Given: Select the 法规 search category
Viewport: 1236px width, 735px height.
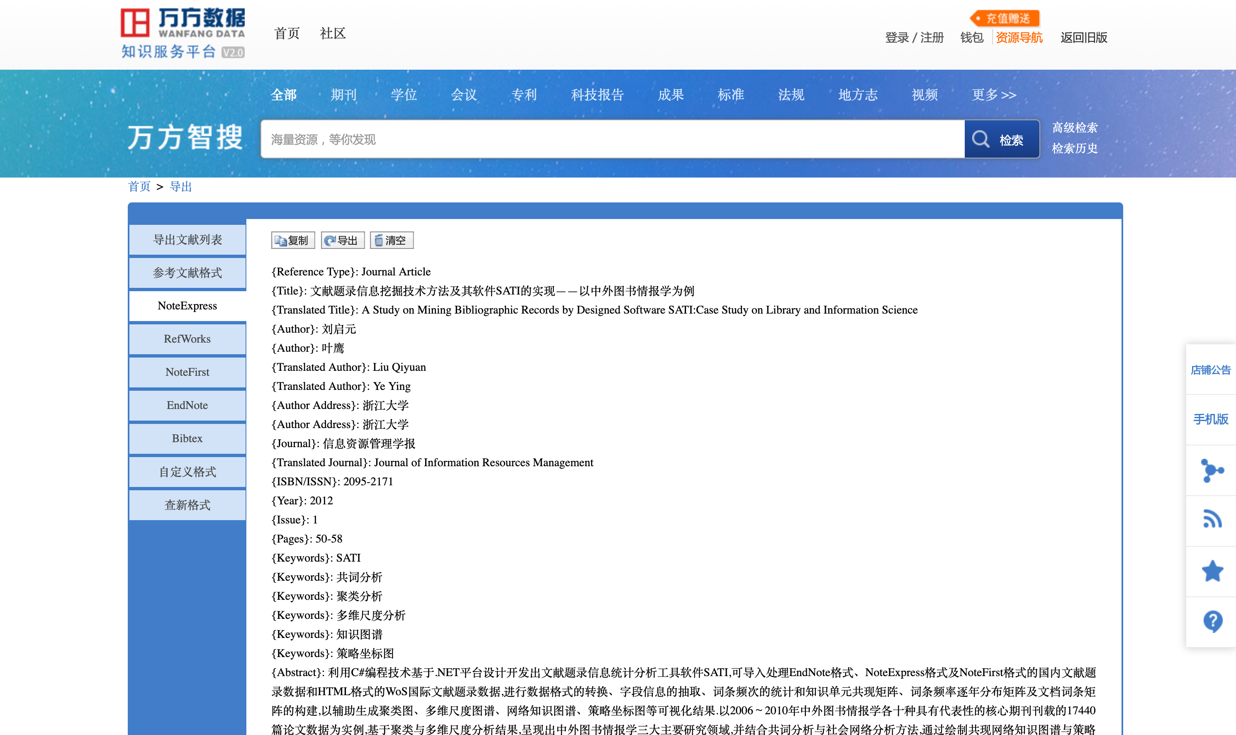Looking at the screenshot, I should 791,95.
